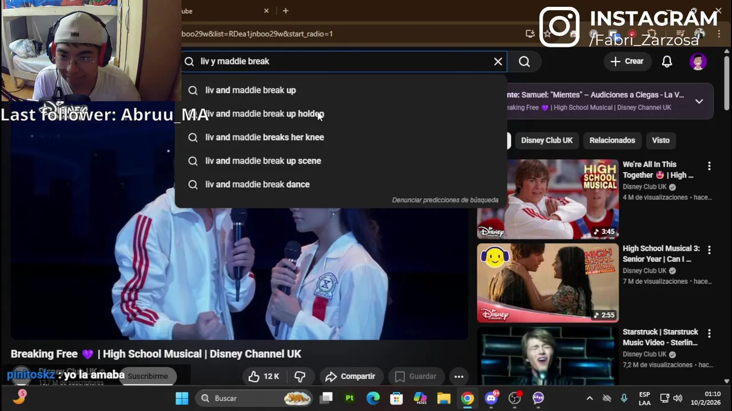Open 'We're All In This Together' video thumbnail
The image size is (732, 411).
pyautogui.click(x=548, y=199)
